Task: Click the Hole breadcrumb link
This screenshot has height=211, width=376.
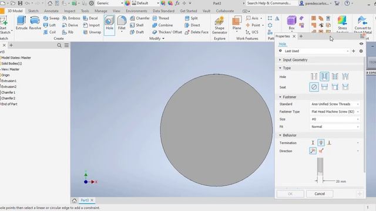Action: pos(282,44)
